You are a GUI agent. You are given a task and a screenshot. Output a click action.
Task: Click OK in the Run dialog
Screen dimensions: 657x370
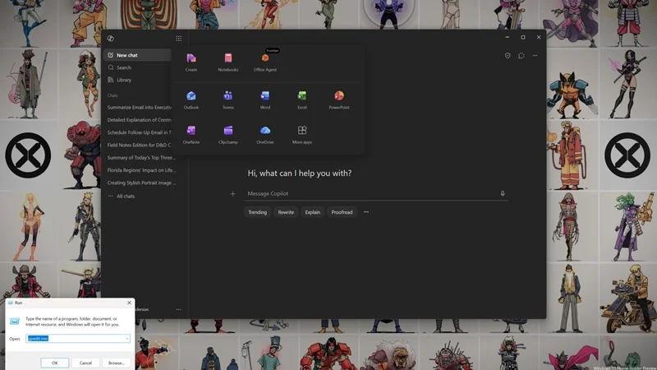(x=54, y=363)
